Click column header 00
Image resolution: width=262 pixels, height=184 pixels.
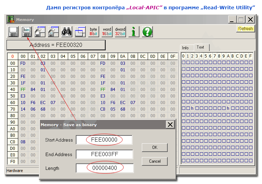(x=23, y=57)
